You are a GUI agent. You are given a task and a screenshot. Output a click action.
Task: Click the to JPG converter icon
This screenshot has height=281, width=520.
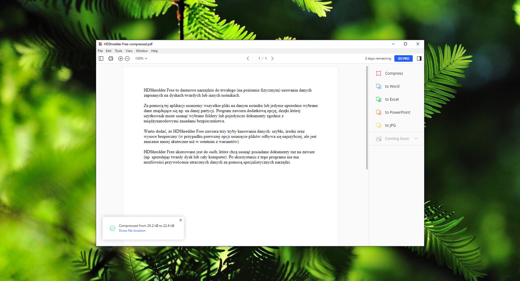[379, 125]
